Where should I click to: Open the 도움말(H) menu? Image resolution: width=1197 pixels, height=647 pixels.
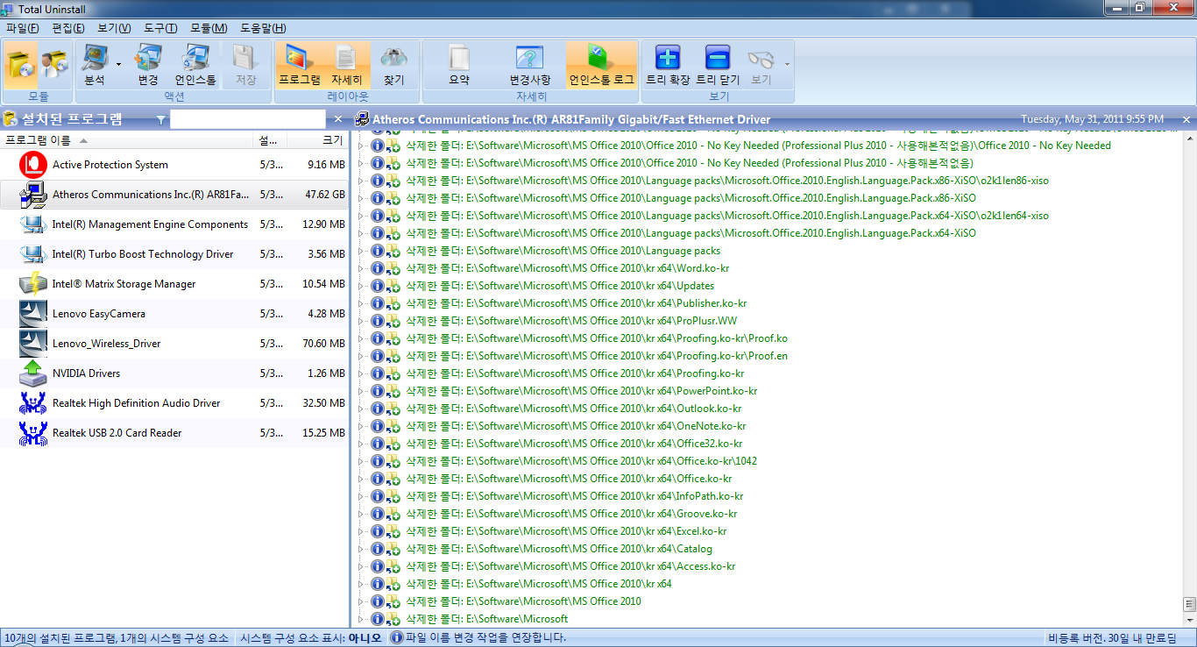coord(262,28)
